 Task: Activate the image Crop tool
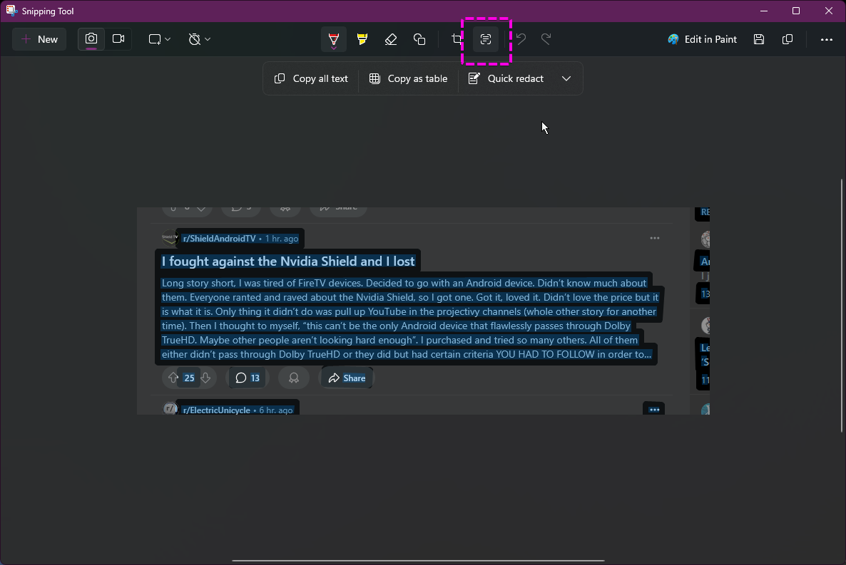[x=457, y=39]
